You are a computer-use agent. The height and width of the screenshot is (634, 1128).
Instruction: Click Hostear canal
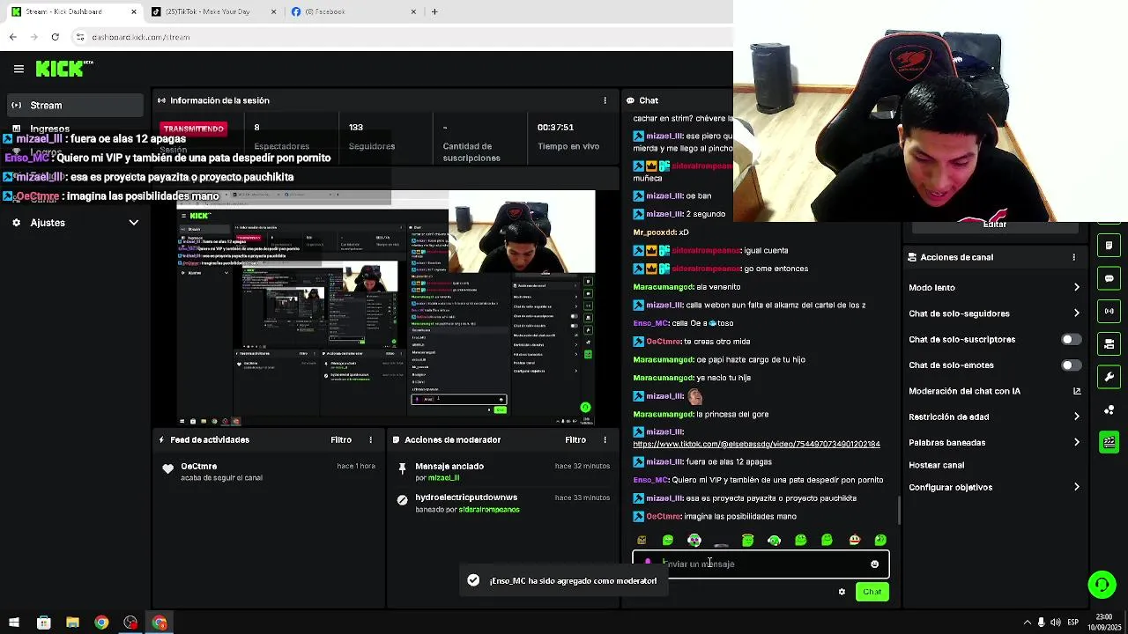tap(936, 465)
